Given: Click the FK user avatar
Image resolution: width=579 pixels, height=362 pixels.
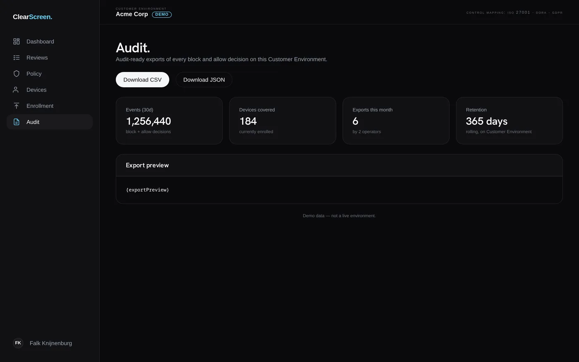Looking at the screenshot, I should 18,343.
